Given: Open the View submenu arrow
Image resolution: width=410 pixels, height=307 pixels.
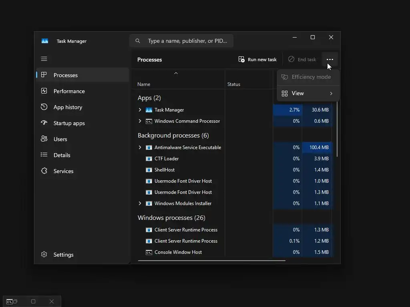Looking at the screenshot, I should click(x=331, y=94).
